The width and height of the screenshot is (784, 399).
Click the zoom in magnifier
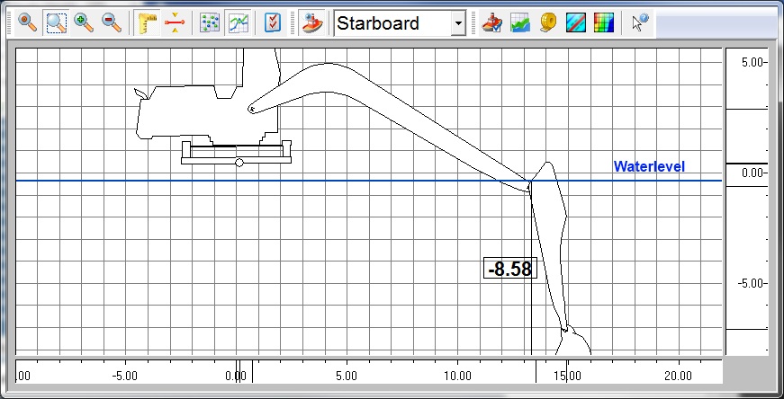pyautogui.click(x=84, y=23)
